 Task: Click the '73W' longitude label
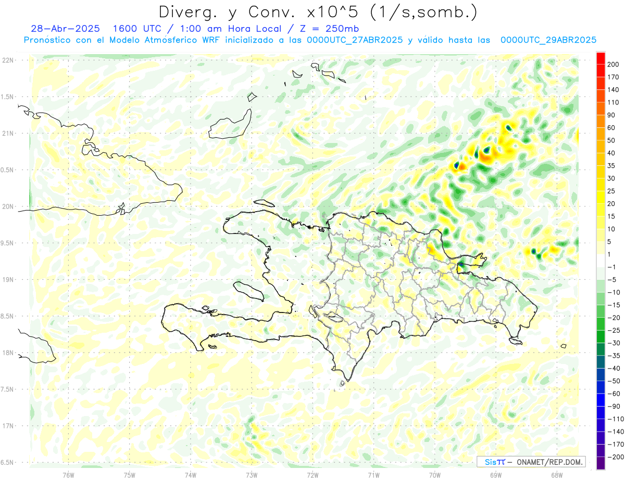(x=252, y=475)
